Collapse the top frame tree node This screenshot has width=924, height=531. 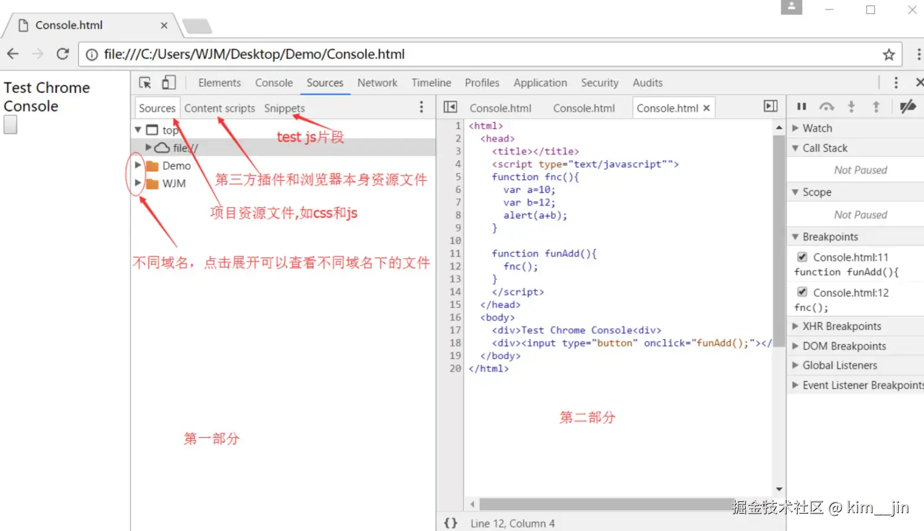138,130
